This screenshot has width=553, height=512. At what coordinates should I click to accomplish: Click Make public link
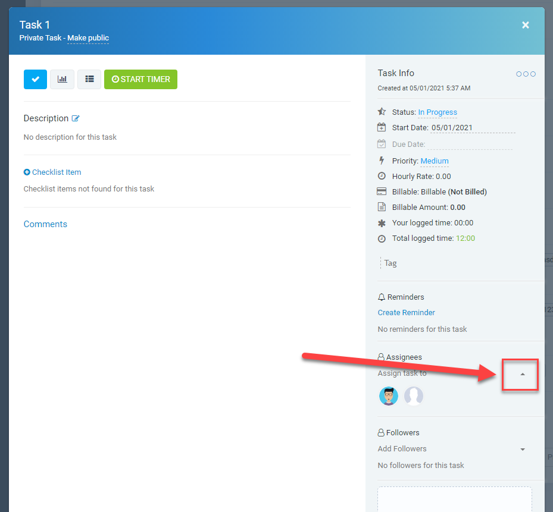tap(88, 38)
